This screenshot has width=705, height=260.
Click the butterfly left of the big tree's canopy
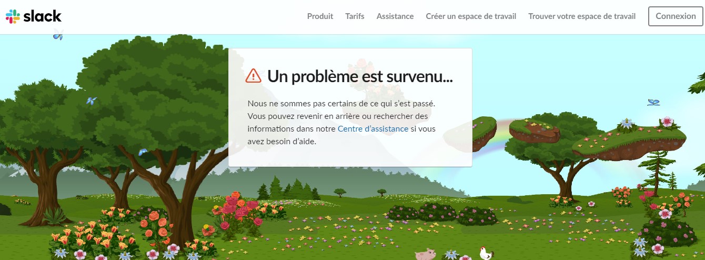(x=92, y=101)
